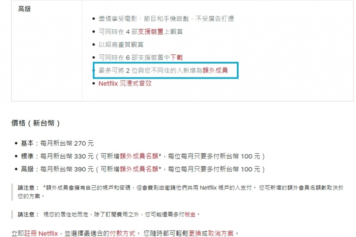
Task: Click the 基本 270 元 price line
Action: [x=57, y=143]
